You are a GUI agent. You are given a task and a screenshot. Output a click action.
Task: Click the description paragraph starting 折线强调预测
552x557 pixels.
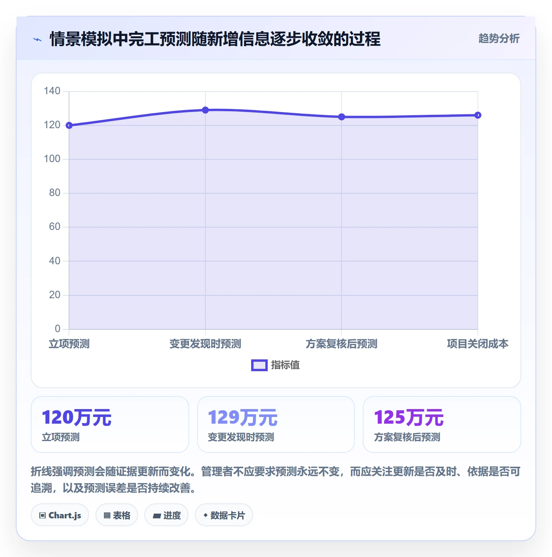pyautogui.click(x=276, y=480)
